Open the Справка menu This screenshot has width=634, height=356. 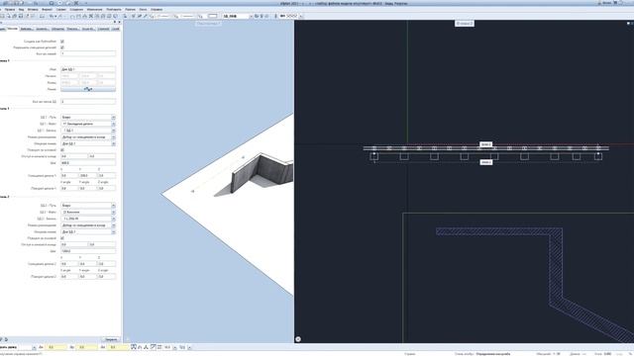click(157, 9)
